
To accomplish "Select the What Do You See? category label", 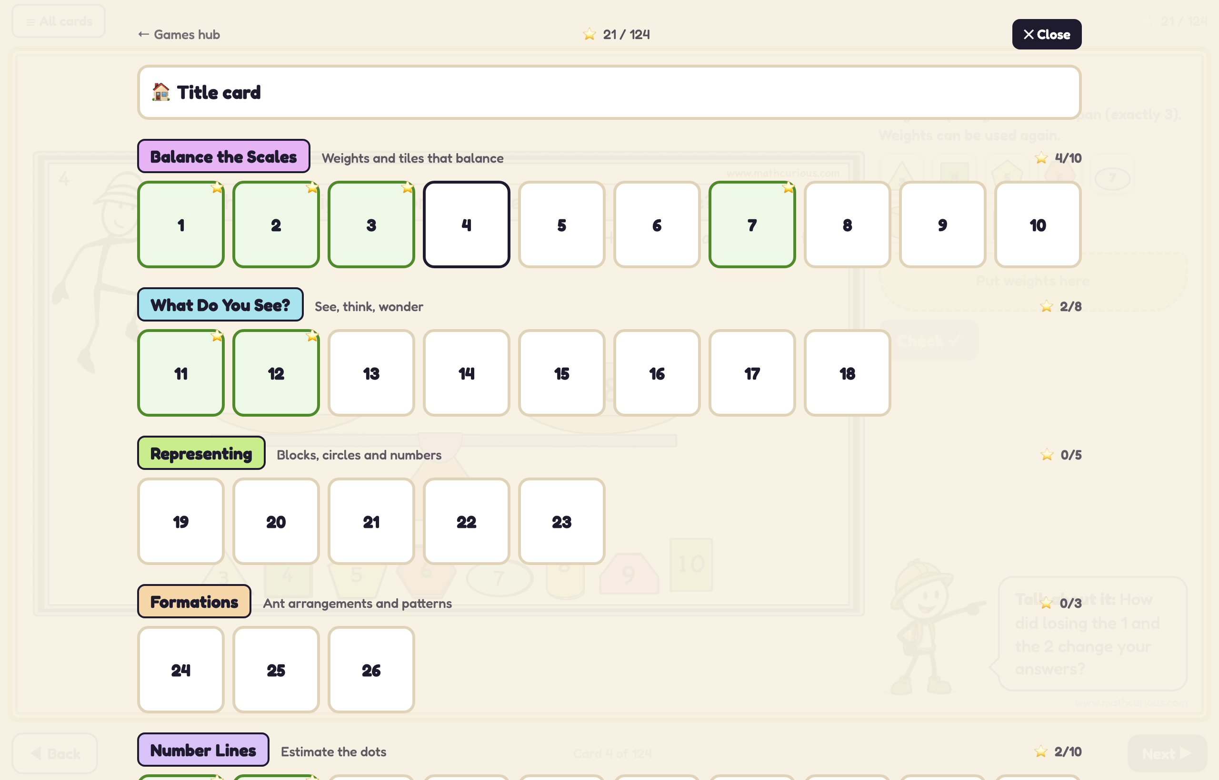I will [220, 305].
